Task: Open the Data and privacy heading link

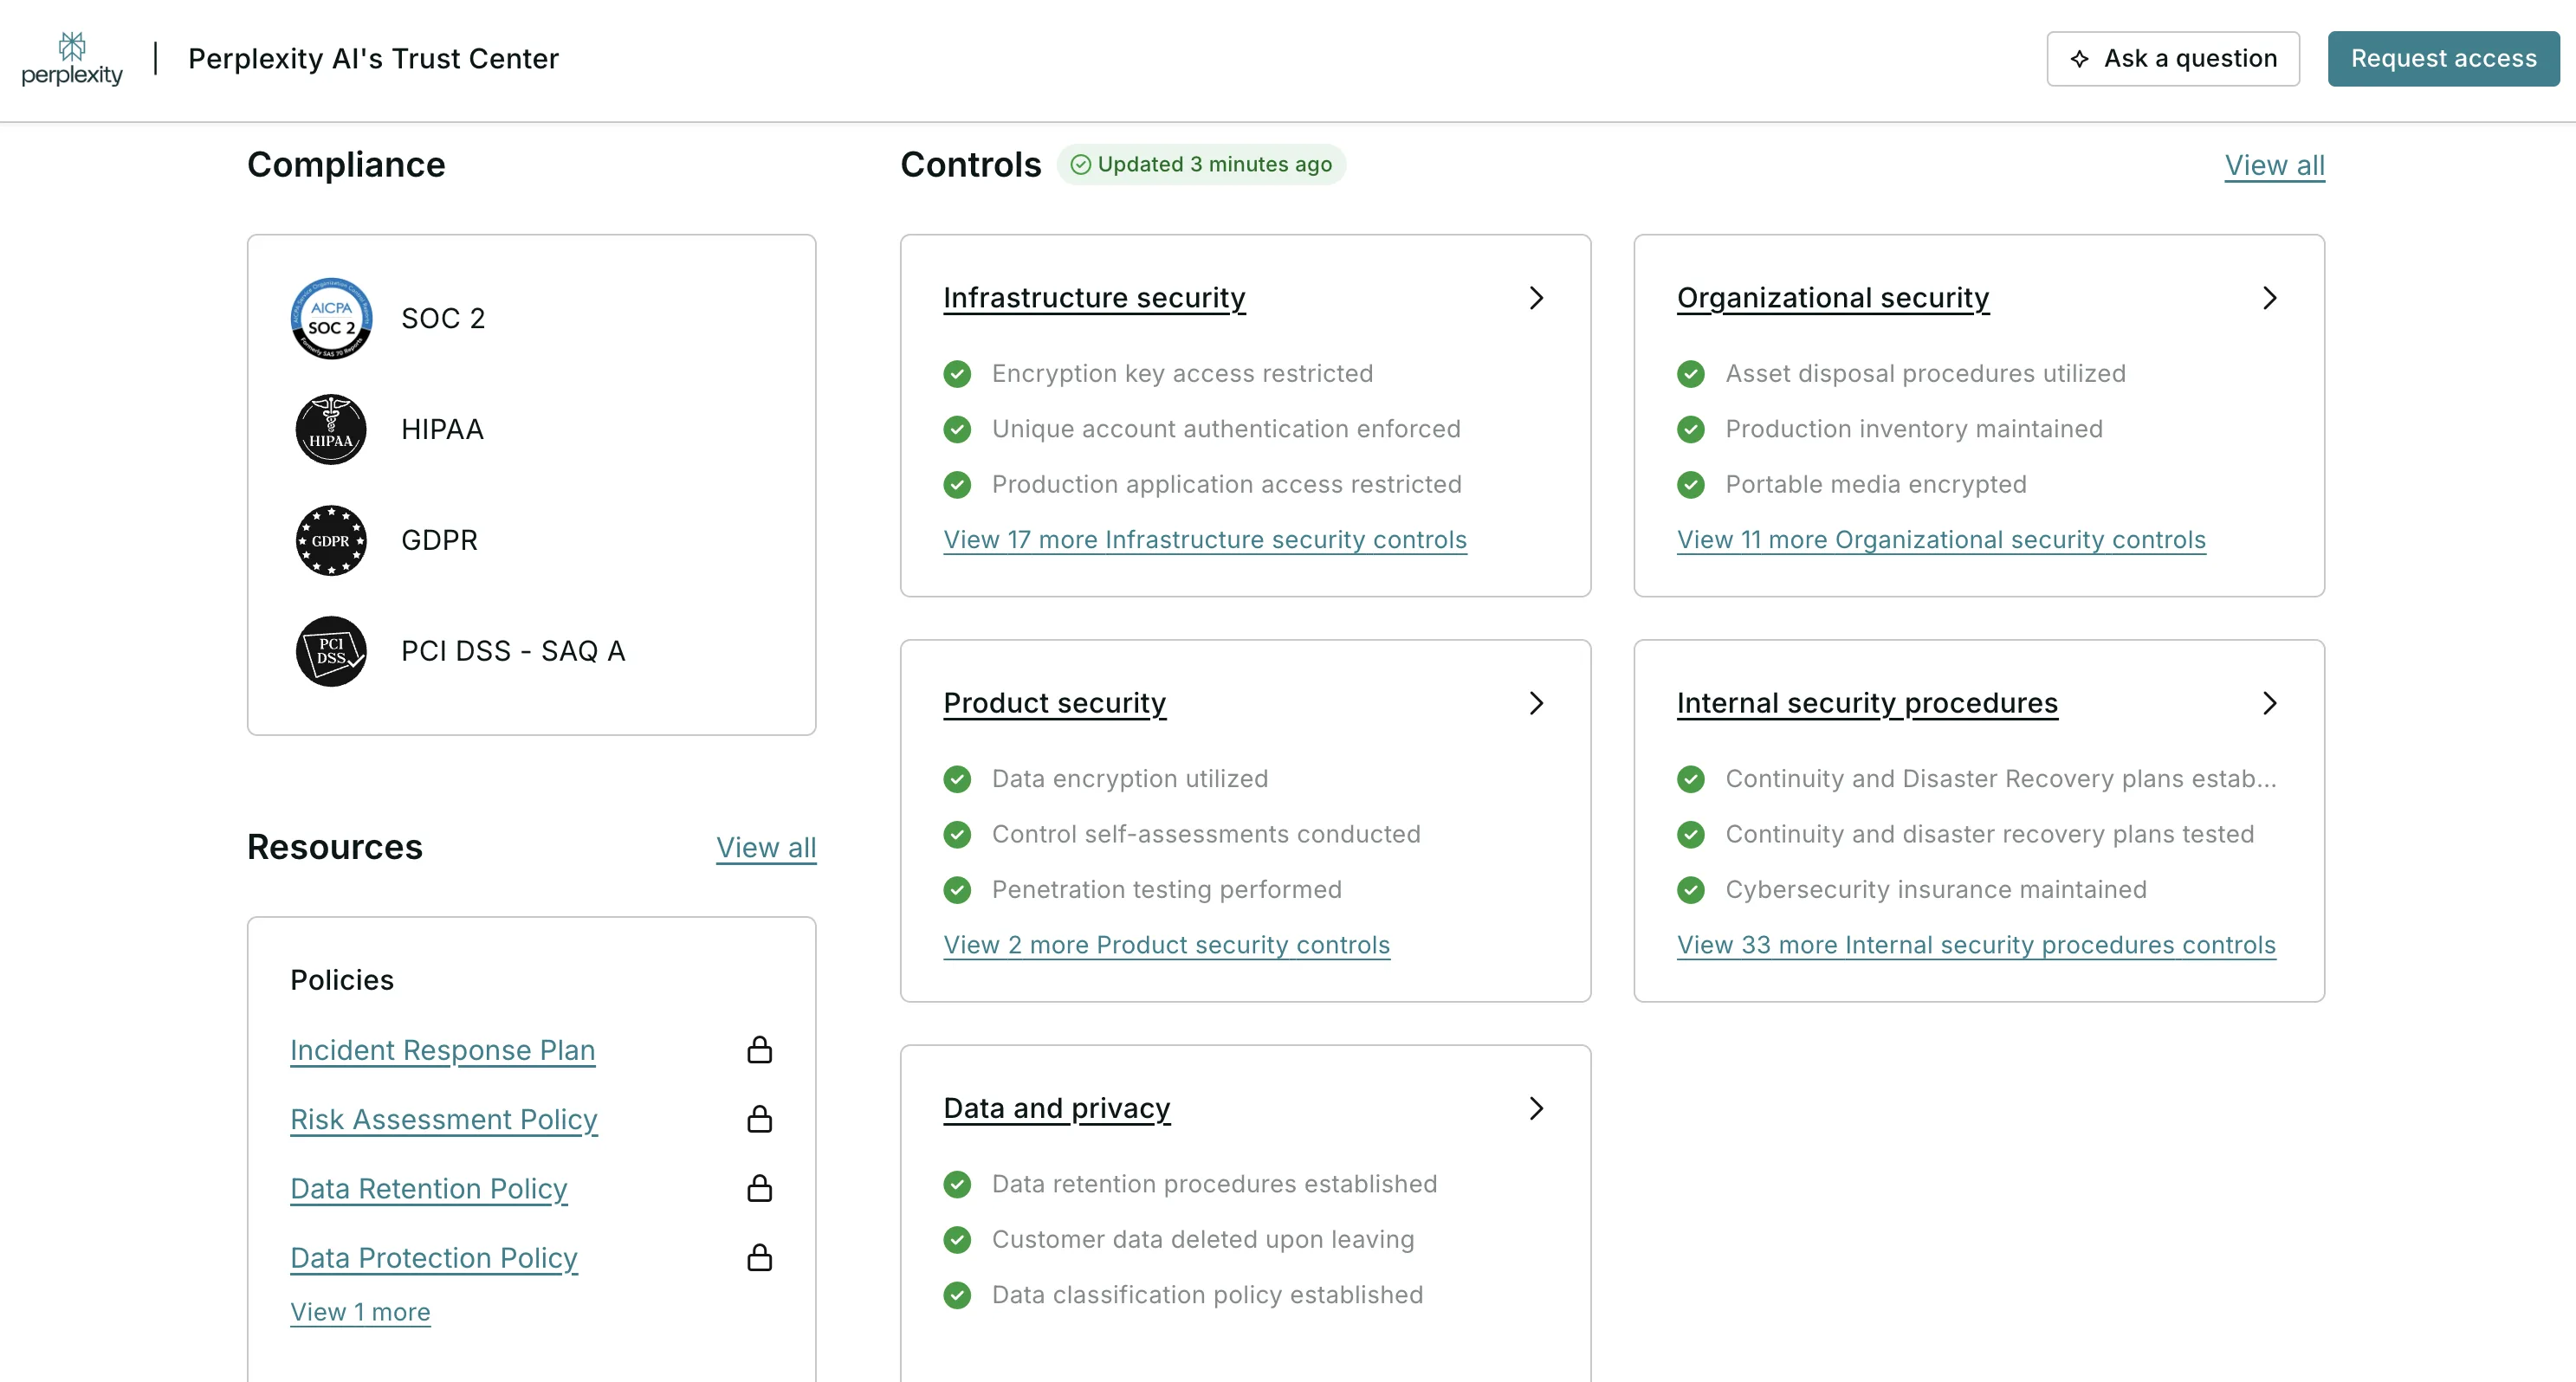Action: (x=1056, y=1108)
